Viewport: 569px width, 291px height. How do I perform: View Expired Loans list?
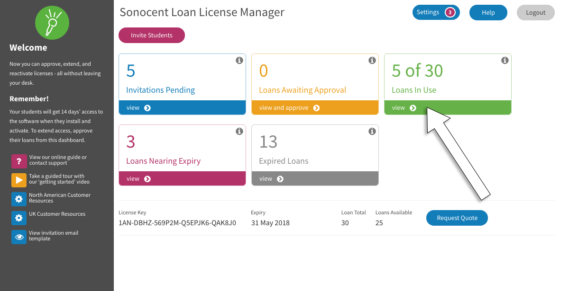click(x=315, y=179)
